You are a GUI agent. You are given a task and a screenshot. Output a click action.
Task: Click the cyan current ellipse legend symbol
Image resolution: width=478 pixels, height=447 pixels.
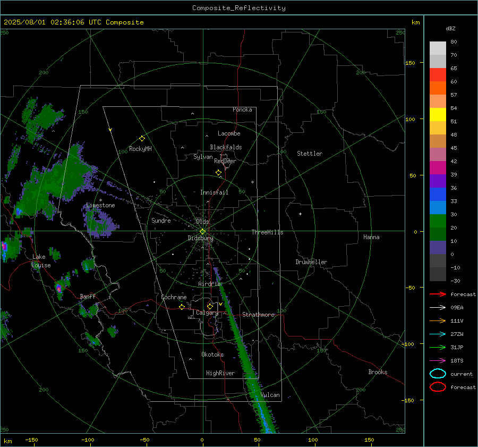tap(438, 374)
